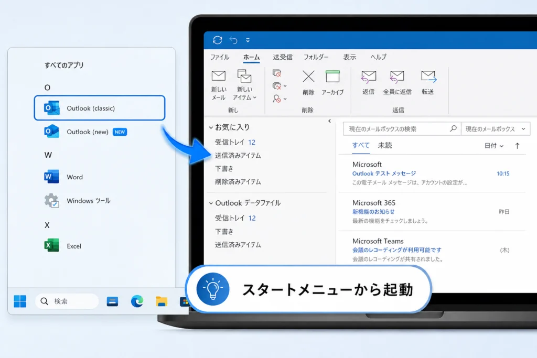
Task: Click the sort order up arrow
Action: pos(517,146)
